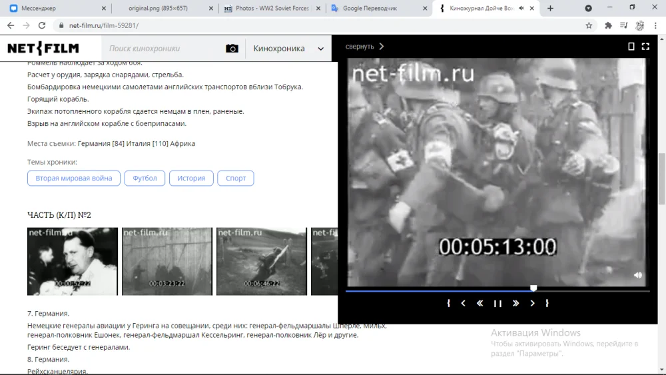Switch the player to fullscreen
The width and height of the screenshot is (666, 375).
tap(645, 46)
